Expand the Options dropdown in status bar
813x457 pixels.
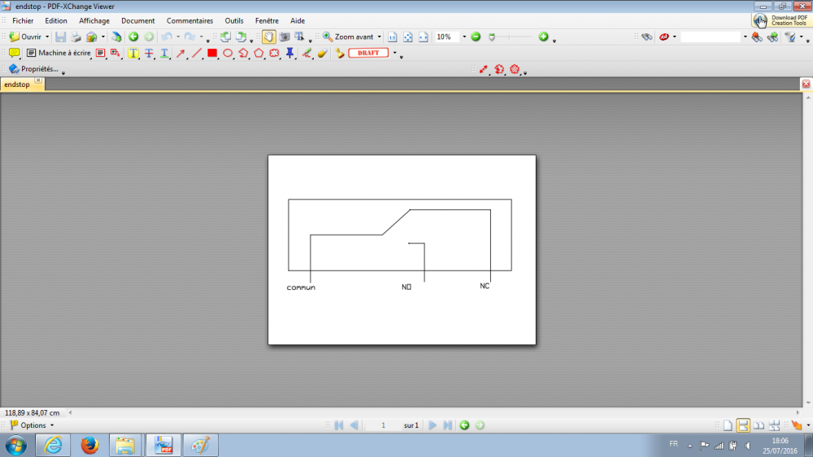(52, 425)
